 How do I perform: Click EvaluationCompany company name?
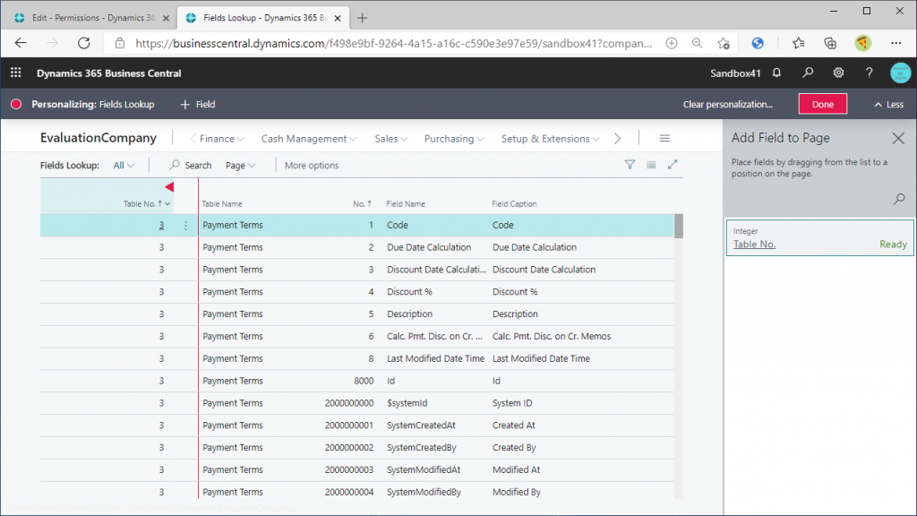[99, 138]
